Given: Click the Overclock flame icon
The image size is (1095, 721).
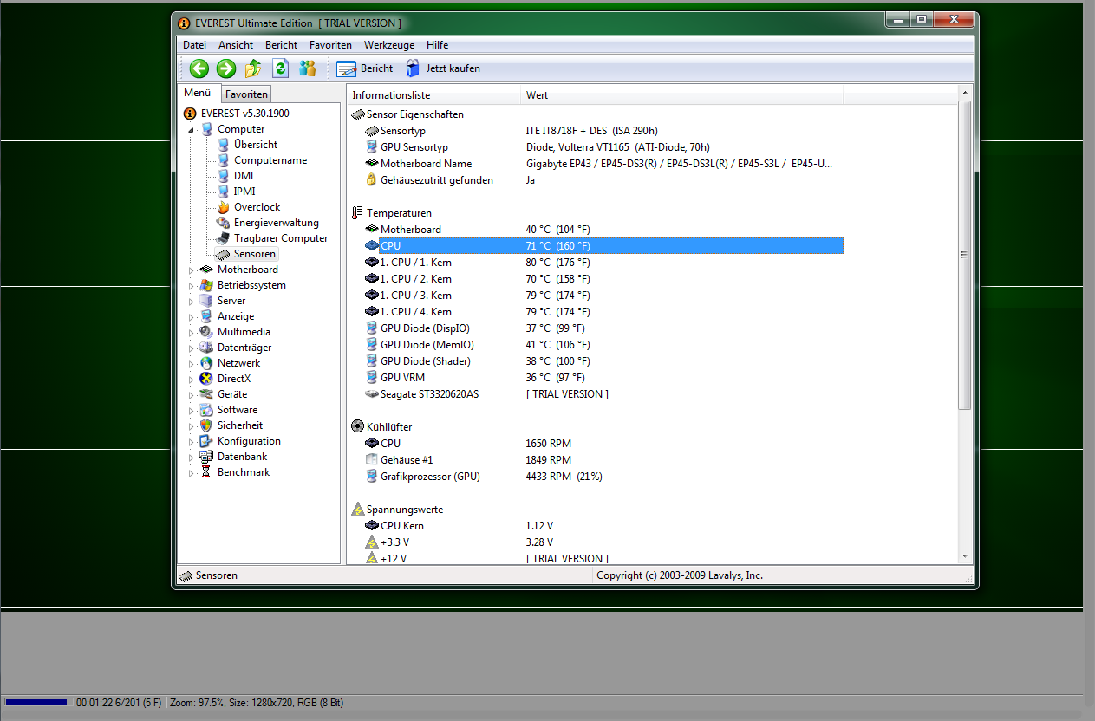Looking at the screenshot, I should 223,207.
